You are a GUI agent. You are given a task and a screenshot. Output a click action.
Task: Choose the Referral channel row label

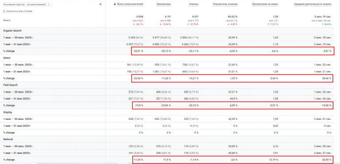click(x=8, y=139)
